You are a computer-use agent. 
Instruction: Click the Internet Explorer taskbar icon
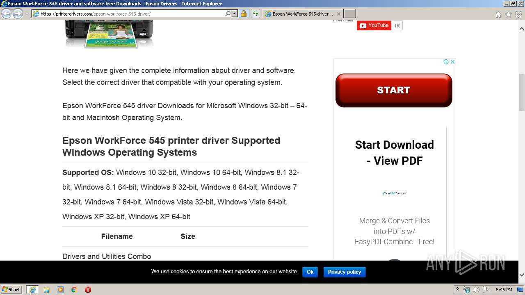click(x=32, y=290)
